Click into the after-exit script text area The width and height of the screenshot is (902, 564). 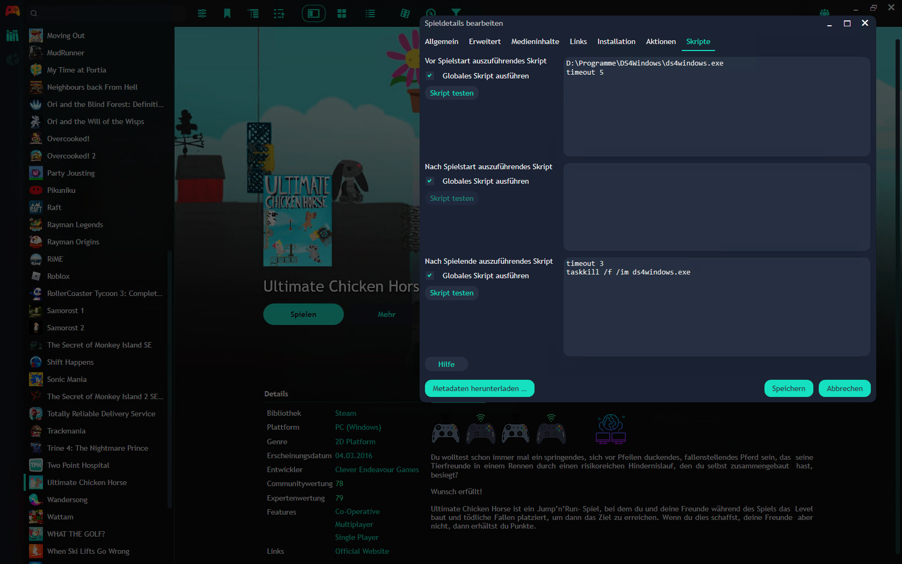click(x=717, y=306)
